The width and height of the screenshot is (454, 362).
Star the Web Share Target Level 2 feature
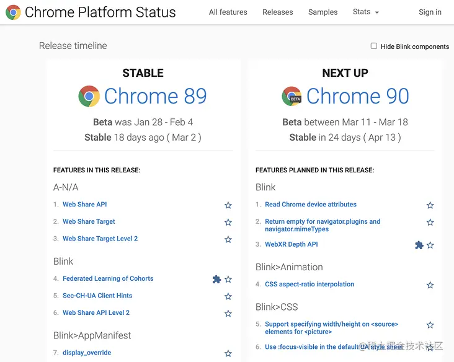pos(228,239)
